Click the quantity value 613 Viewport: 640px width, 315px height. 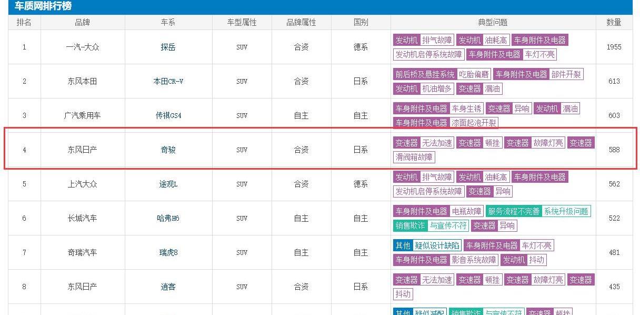pos(614,81)
